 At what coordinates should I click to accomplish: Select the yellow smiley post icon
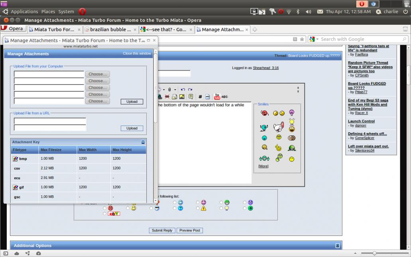point(134,208)
